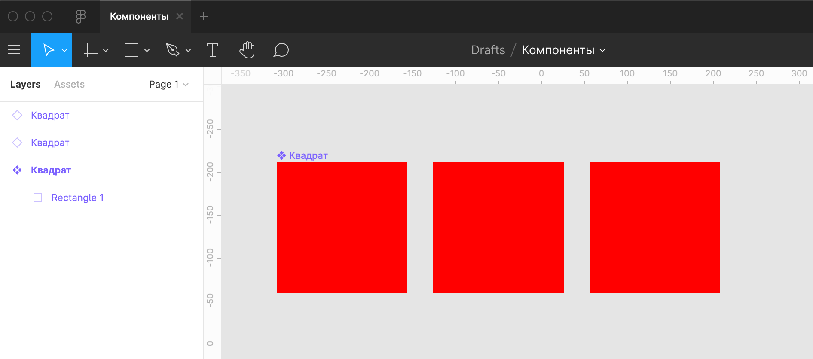Switch to the Layers tab

[25, 85]
